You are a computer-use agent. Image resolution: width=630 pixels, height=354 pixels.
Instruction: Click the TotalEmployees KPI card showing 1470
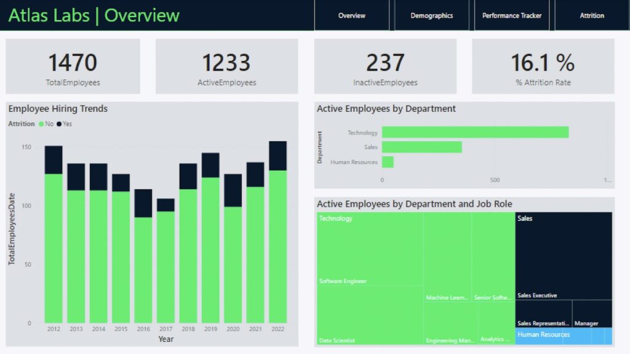[x=72, y=65]
